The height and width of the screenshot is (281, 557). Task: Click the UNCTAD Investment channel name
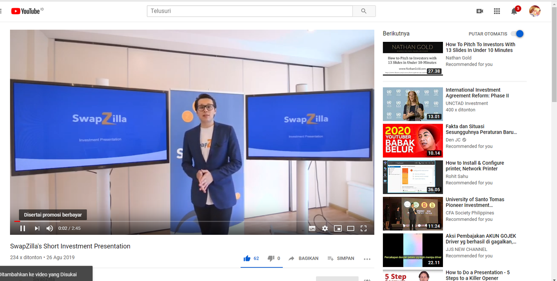click(467, 103)
